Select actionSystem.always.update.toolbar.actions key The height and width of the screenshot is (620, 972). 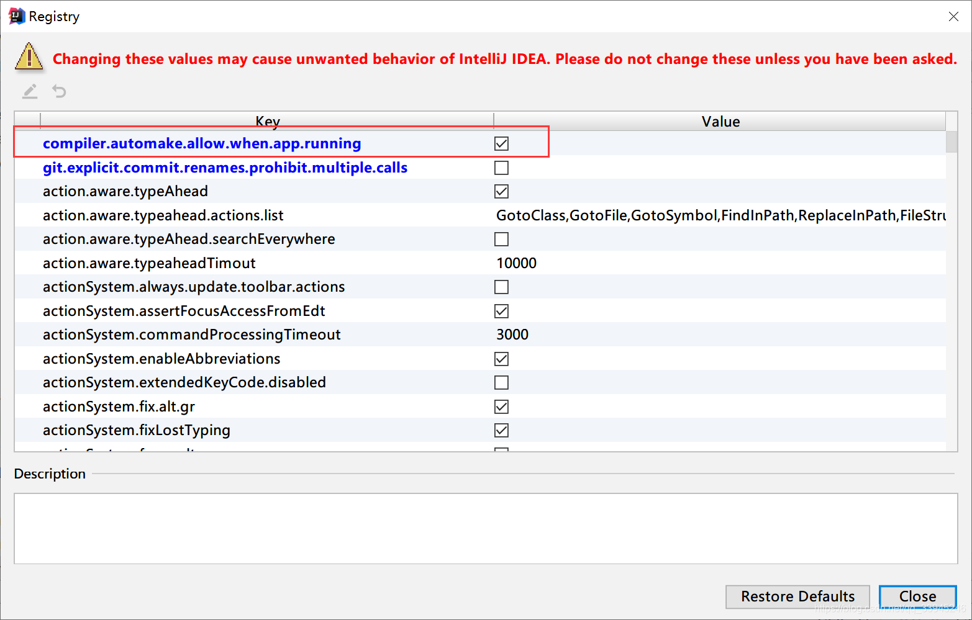194,287
